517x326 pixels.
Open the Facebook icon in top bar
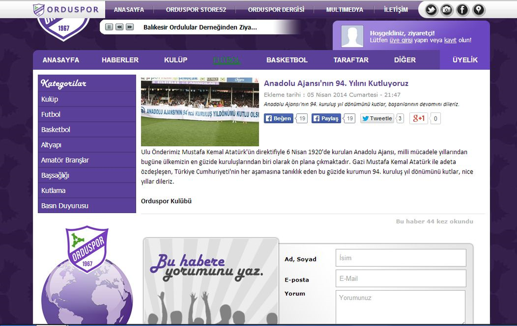(x=462, y=9)
